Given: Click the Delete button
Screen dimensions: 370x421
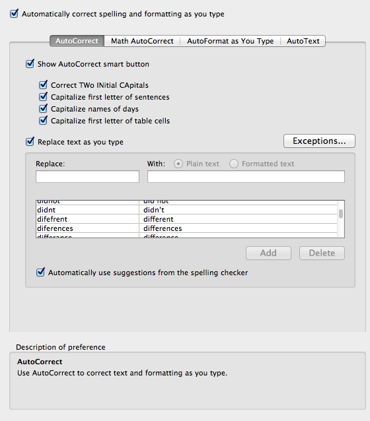Looking at the screenshot, I should (x=322, y=253).
